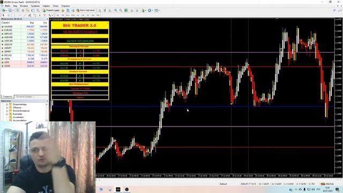
Task: Switch to the H1 timeframe
Action: (x=78, y=15)
